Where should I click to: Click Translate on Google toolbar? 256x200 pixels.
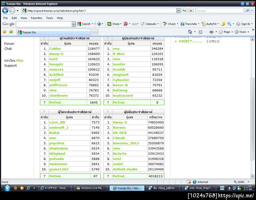tap(189, 24)
